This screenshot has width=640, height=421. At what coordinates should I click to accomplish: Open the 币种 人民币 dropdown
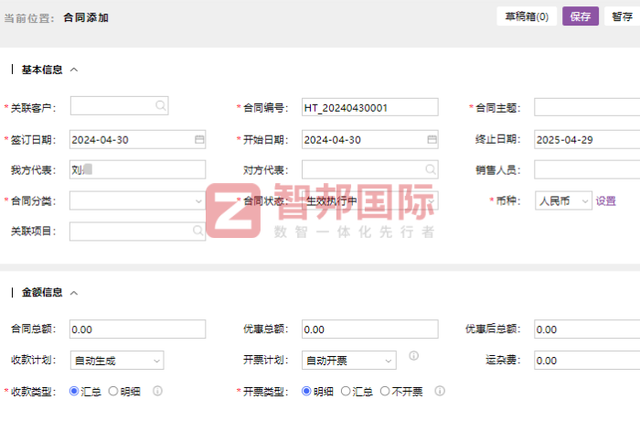(x=562, y=200)
